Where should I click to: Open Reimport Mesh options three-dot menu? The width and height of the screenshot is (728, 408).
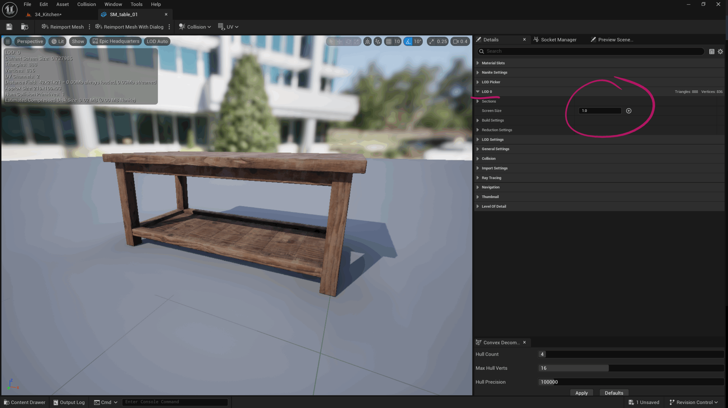89,27
